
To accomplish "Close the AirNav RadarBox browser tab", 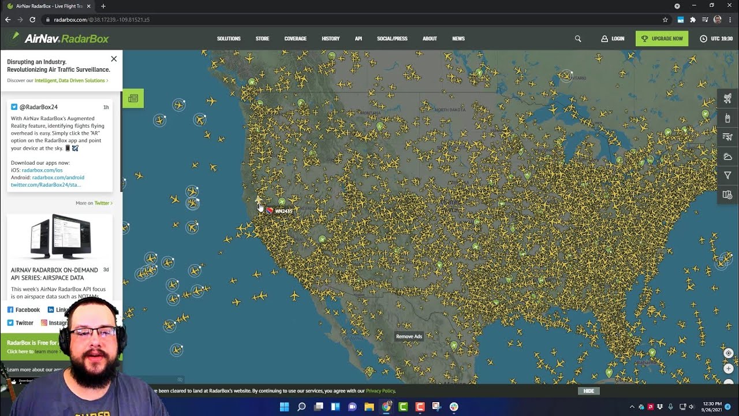I will 88,6.
